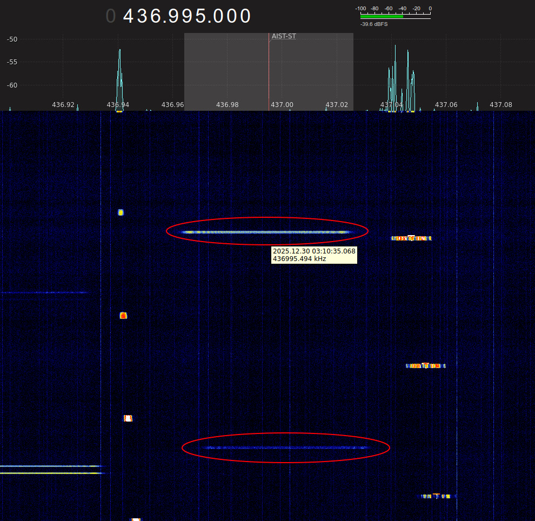This screenshot has height=521, width=535.
Task: Click the 436.92 frequency axis label
Action: [63, 104]
